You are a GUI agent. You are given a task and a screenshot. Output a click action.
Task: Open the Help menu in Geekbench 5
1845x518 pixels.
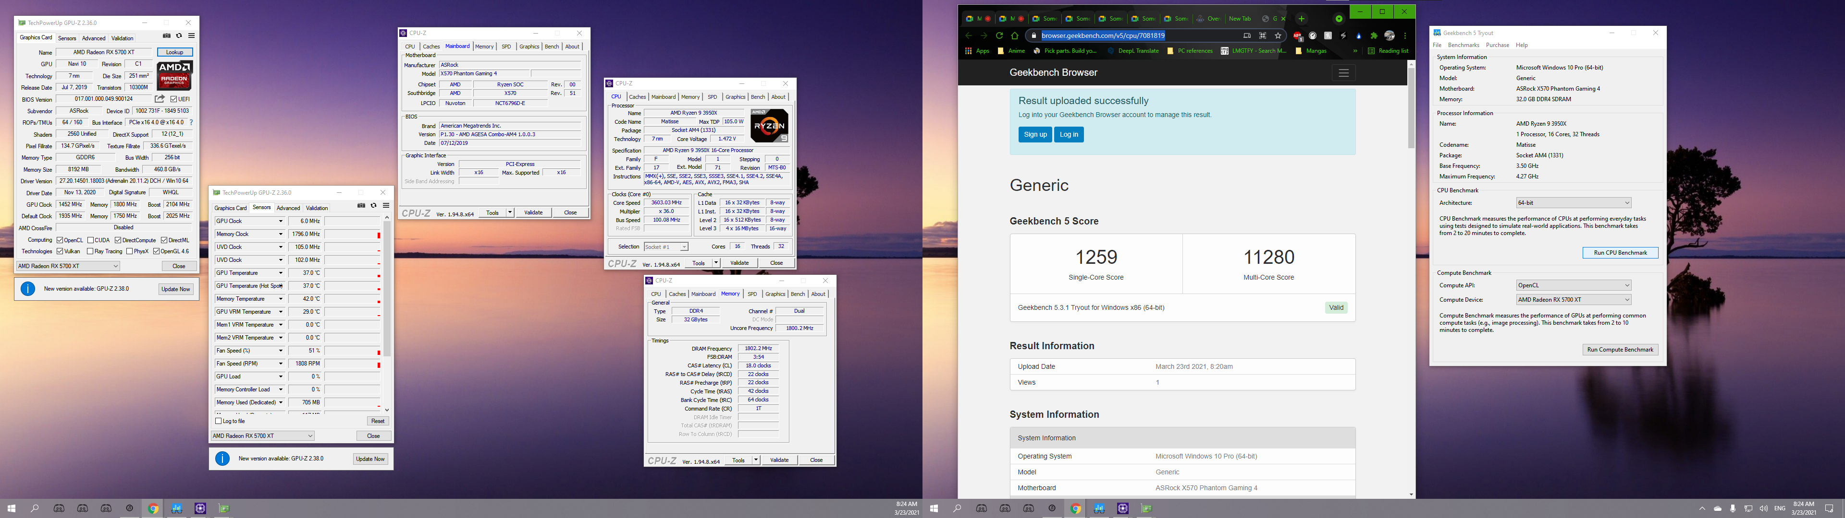coord(1521,45)
